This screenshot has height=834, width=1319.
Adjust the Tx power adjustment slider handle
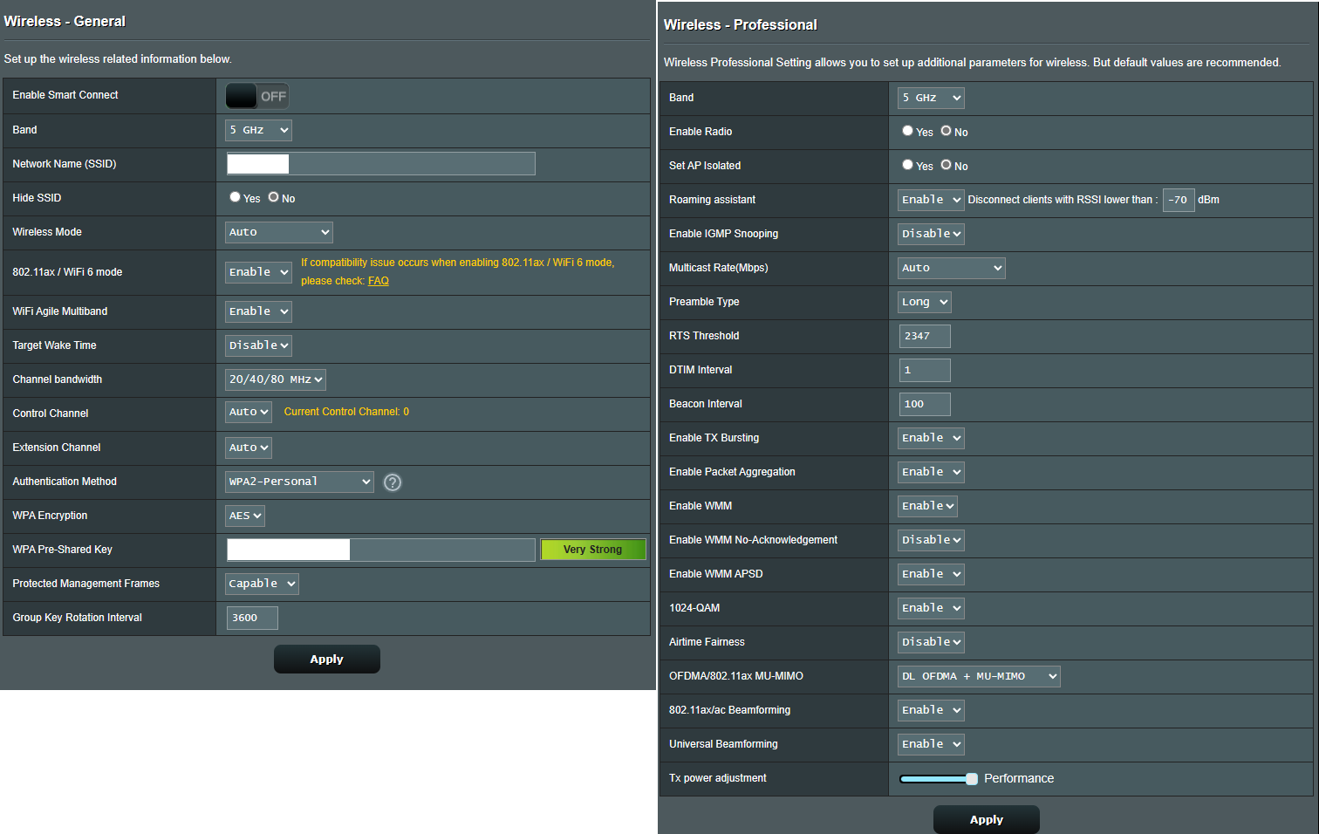coord(972,779)
